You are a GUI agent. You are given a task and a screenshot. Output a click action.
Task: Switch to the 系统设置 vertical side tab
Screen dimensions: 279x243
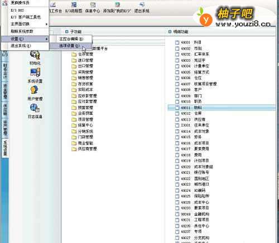5,148
